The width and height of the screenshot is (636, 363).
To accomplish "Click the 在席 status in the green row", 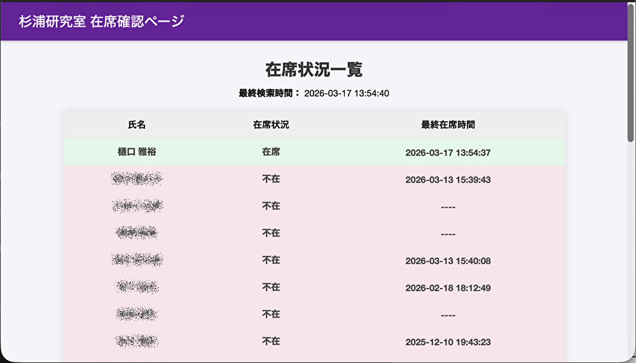I will point(271,153).
